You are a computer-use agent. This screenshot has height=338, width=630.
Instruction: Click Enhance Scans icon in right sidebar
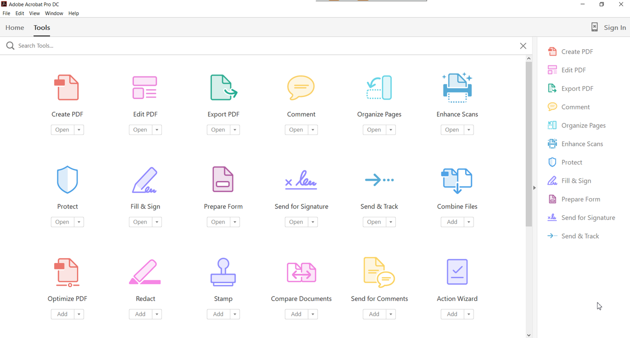point(552,144)
